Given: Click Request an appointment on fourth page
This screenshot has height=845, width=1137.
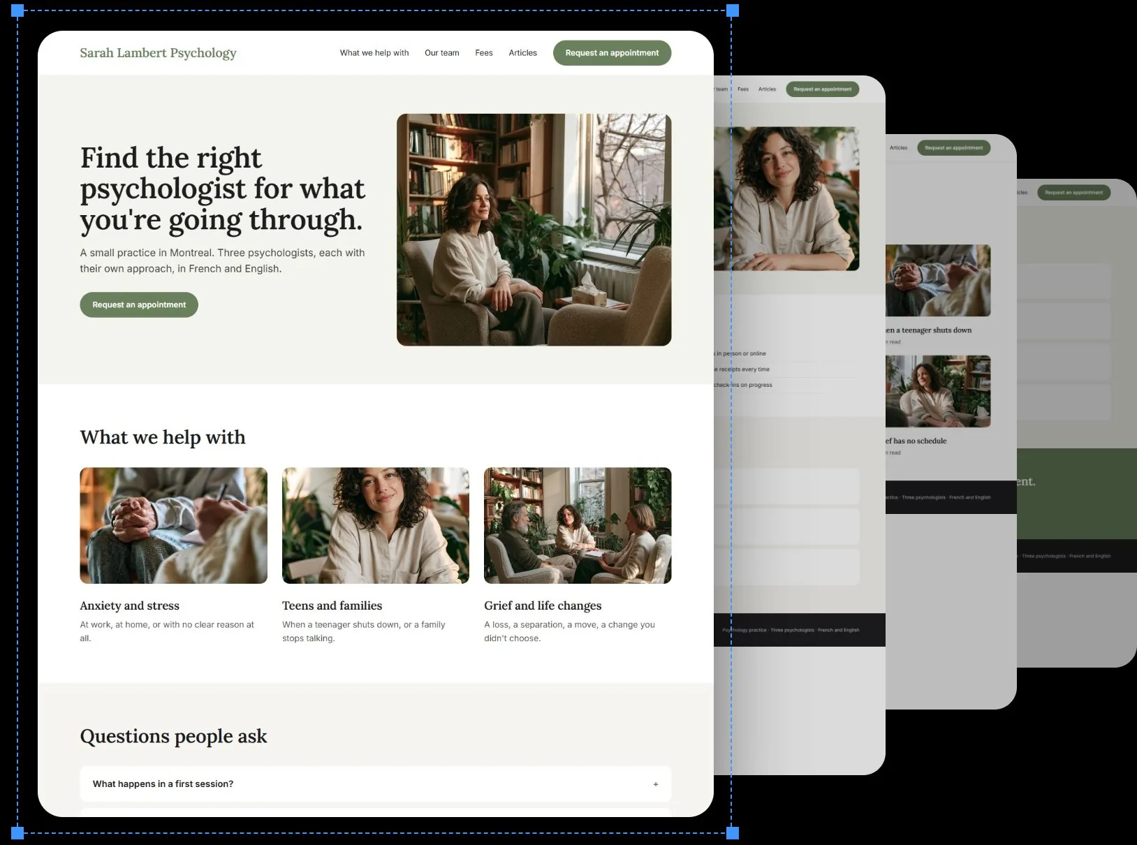Looking at the screenshot, I should (x=1073, y=193).
